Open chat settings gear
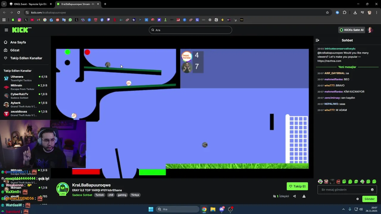Viewport: 381px width, 214px height. pos(357,199)
